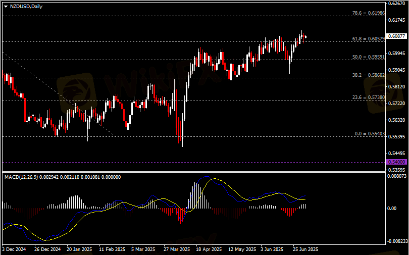
Task: Click the 0.59945 price axis value
Action: pos(396,53)
